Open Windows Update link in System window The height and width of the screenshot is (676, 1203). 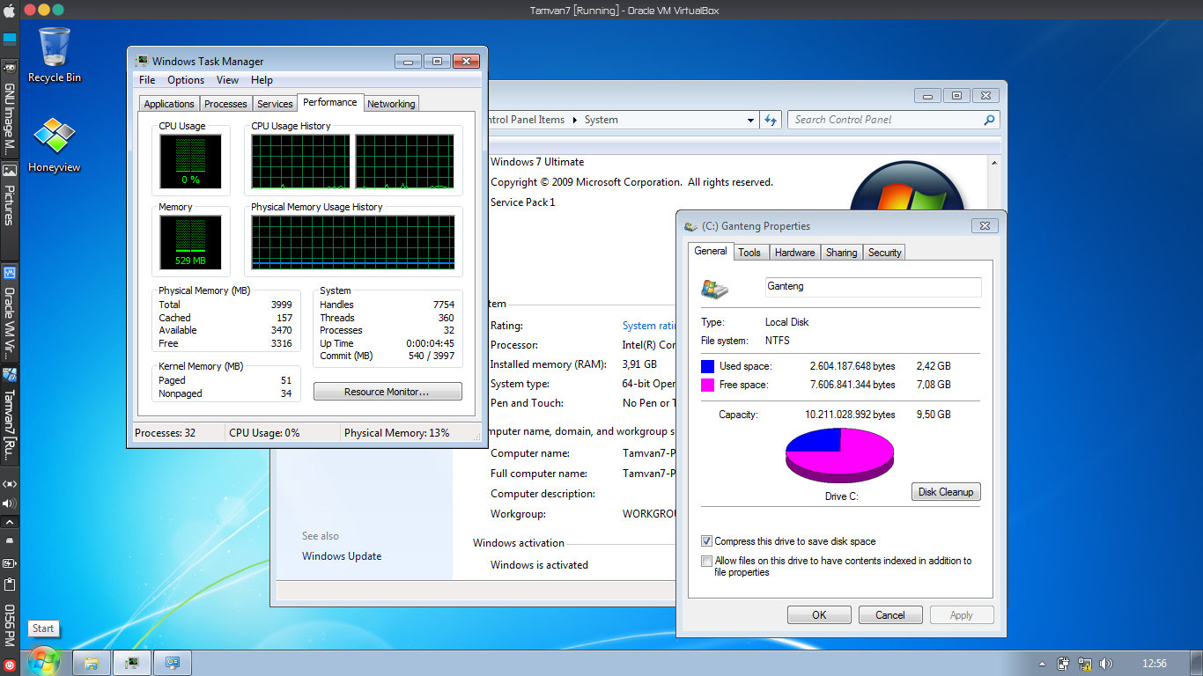click(x=342, y=556)
